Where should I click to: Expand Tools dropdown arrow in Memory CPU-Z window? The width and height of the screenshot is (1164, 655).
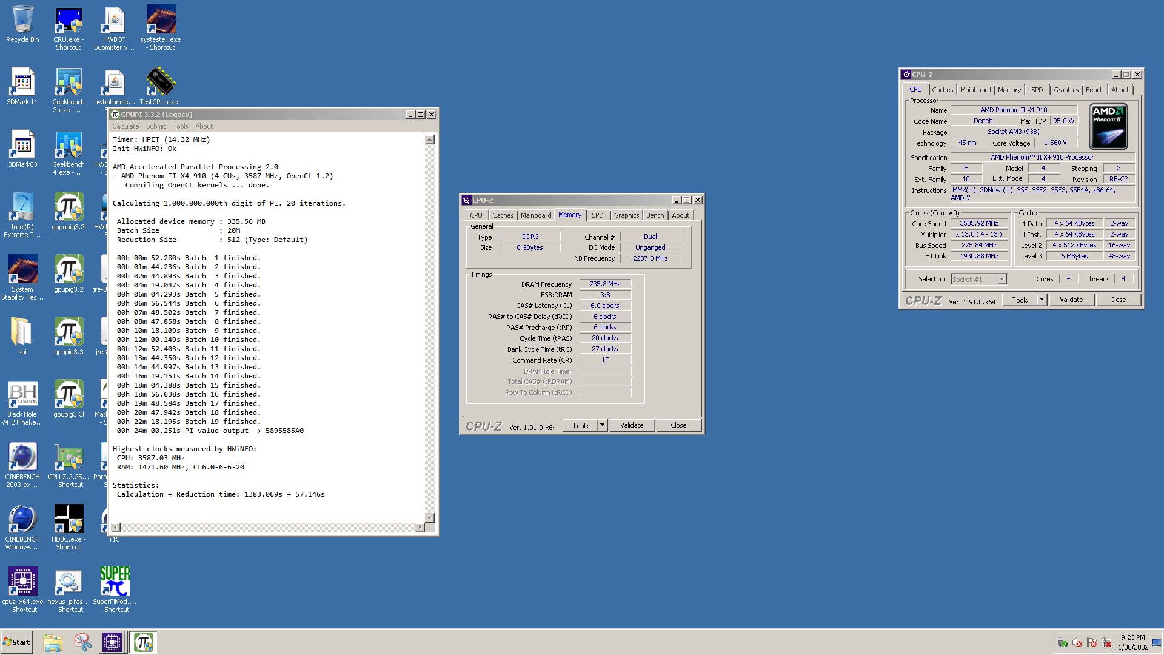[602, 425]
